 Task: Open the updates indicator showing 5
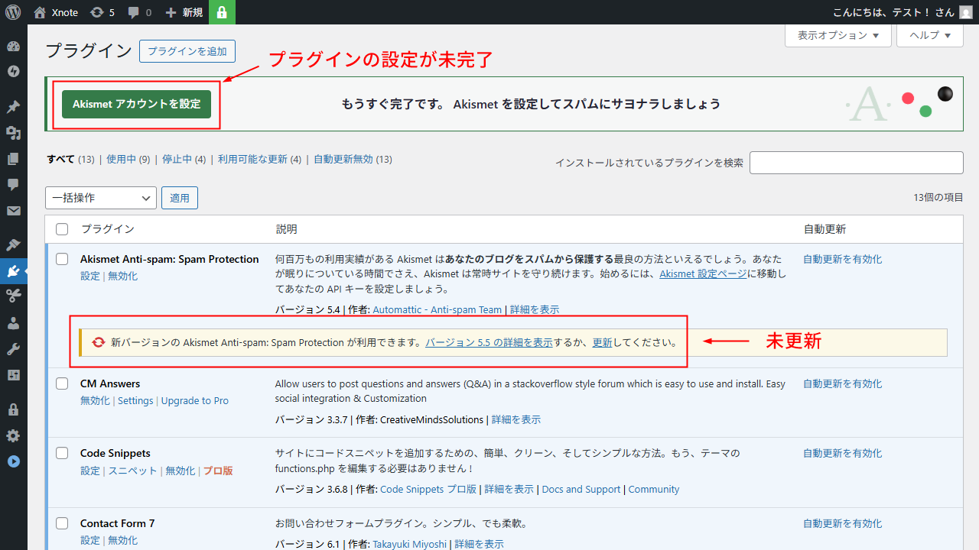point(102,12)
